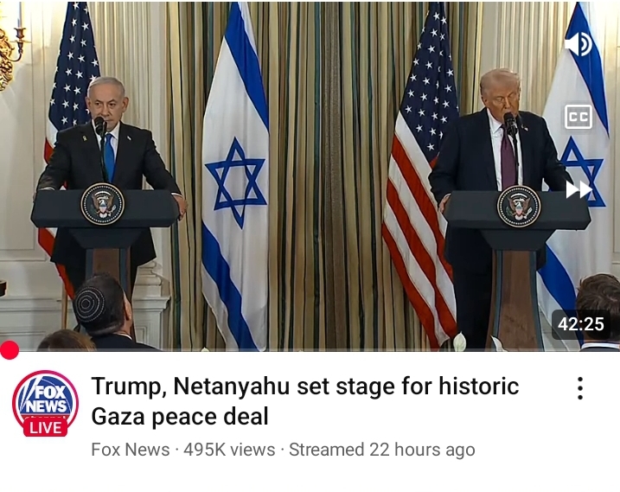Open the 'Trump, Netanyahu set stage' video title

coord(305,400)
